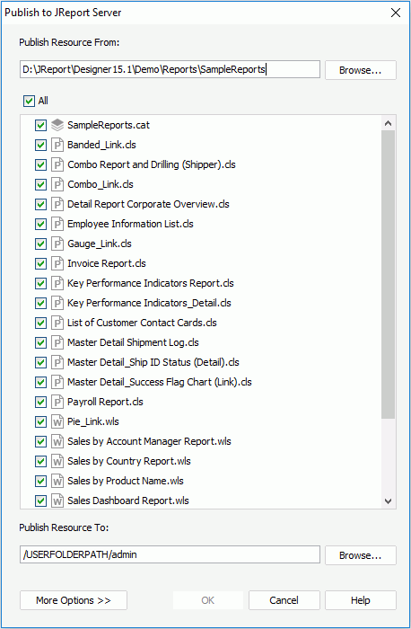Select the Detail Report Corporate Overview.cls name
The width and height of the screenshot is (411, 629).
pyautogui.click(x=148, y=204)
